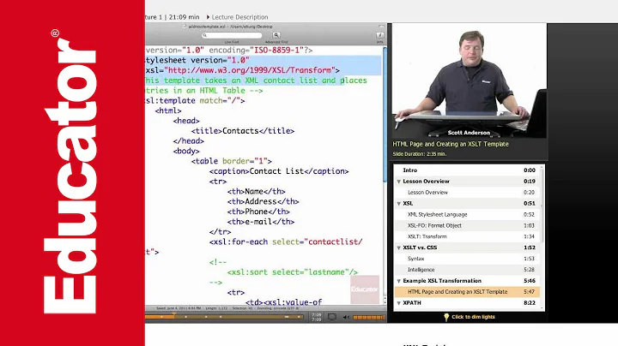Mute audio with the speaker icon

346,317
